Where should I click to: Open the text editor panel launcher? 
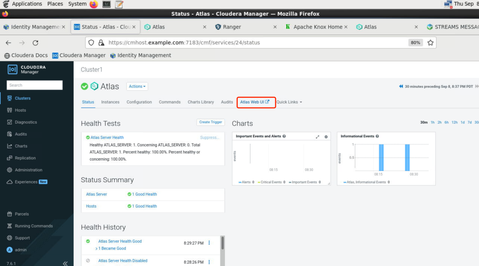pyautogui.click(x=119, y=4)
